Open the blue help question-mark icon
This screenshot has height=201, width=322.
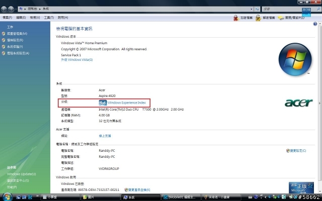[x=315, y=24]
